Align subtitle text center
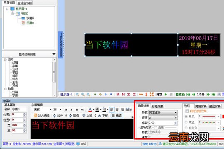The height and width of the screenshot is (149, 224). pyautogui.click(x=117, y=110)
